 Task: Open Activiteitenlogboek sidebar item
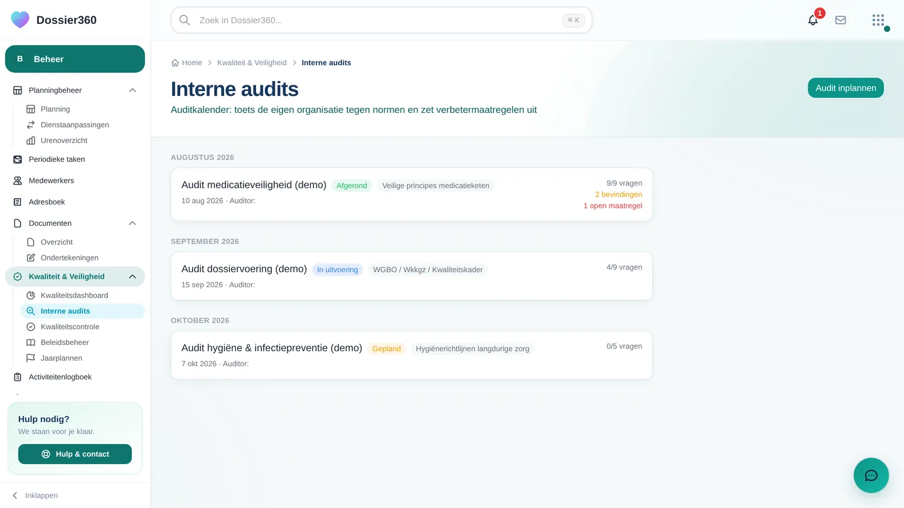(75, 377)
